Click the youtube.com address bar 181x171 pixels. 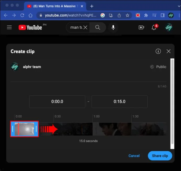coord(70,15)
